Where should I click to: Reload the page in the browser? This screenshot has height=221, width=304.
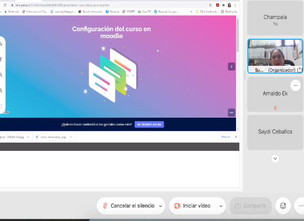click(5, 5)
